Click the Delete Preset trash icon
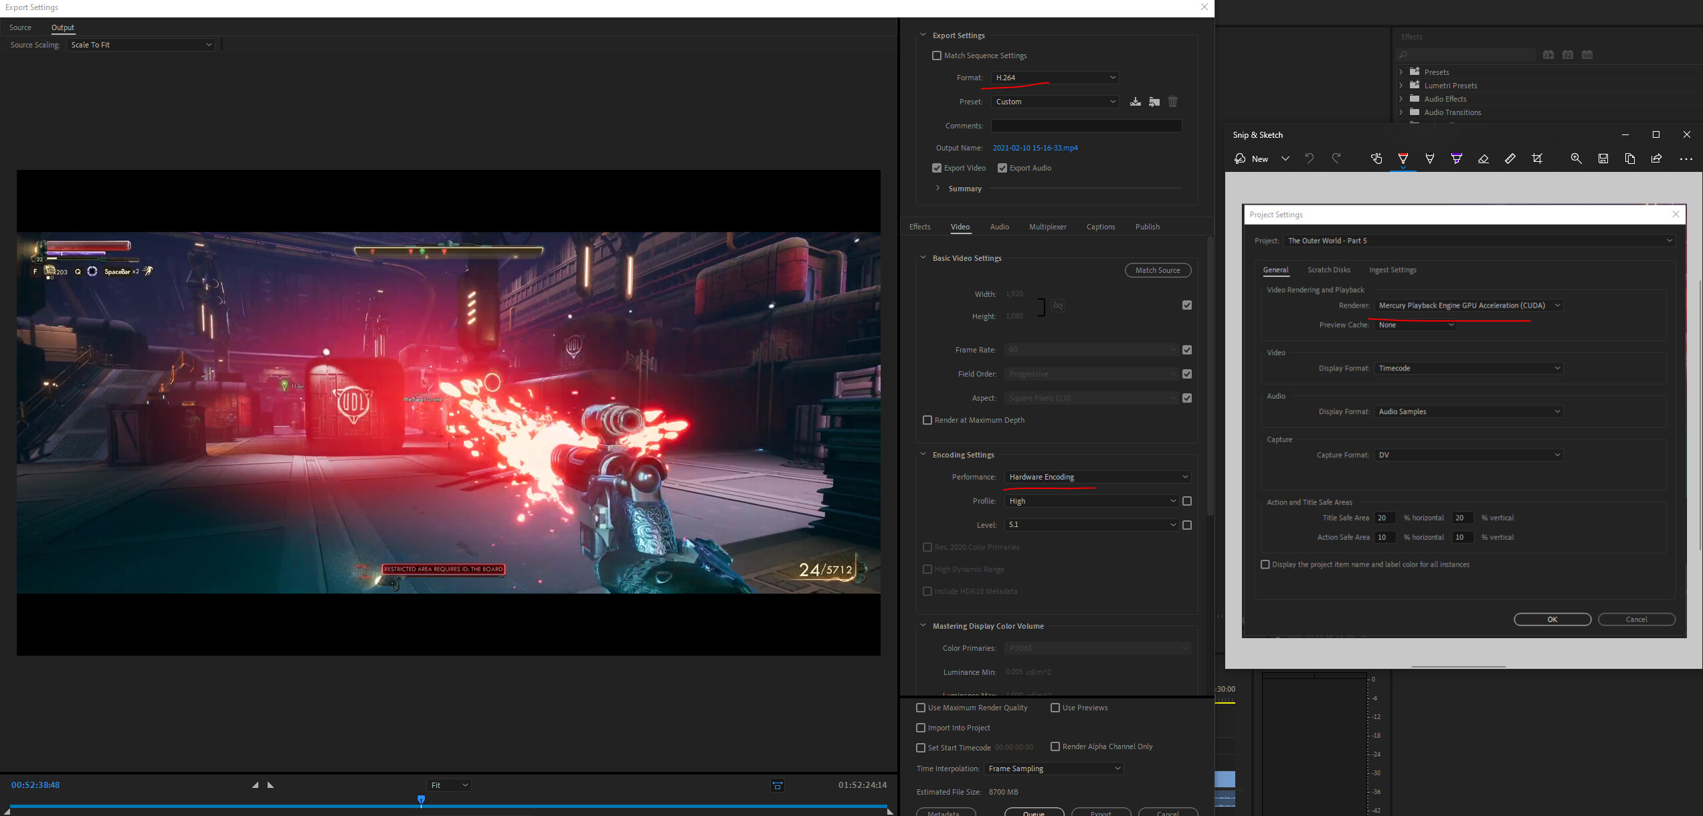The height and width of the screenshot is (816, 1703). pyautogui.click(x=1173, y=102)
